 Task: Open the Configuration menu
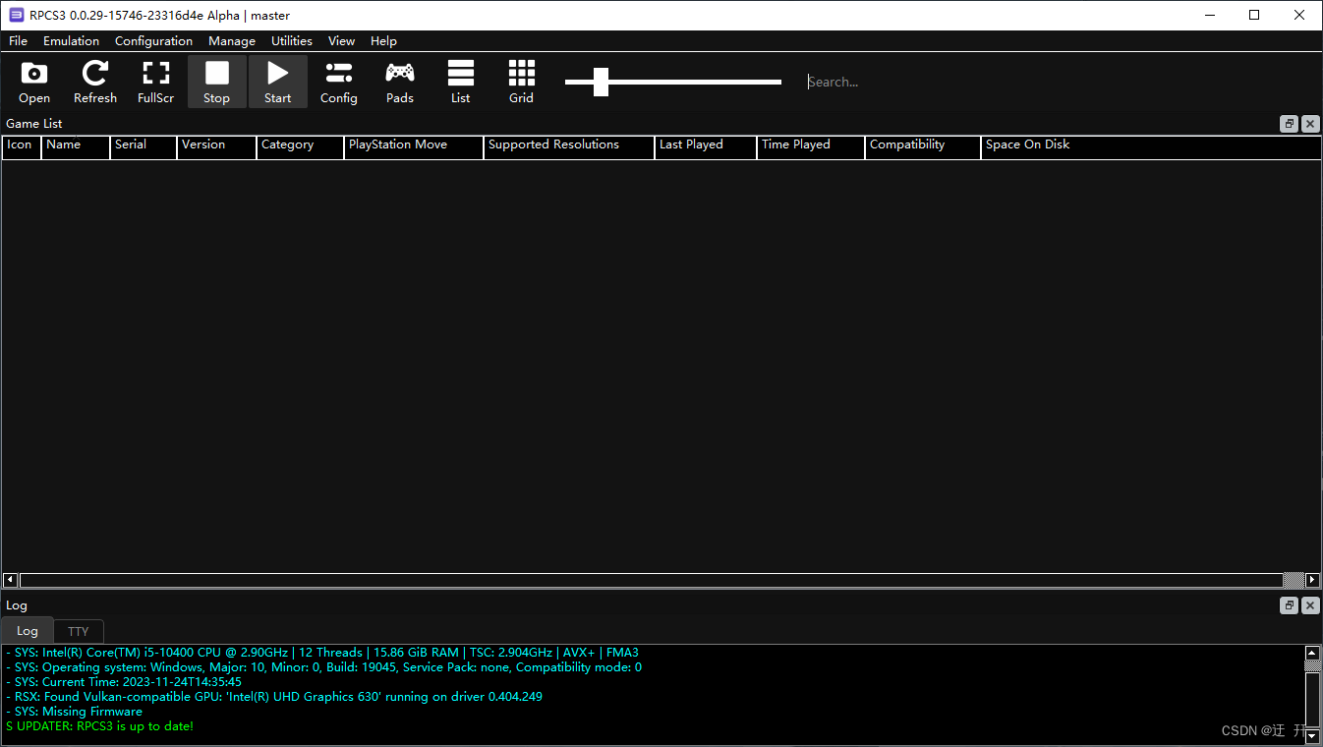click(153, 41)
